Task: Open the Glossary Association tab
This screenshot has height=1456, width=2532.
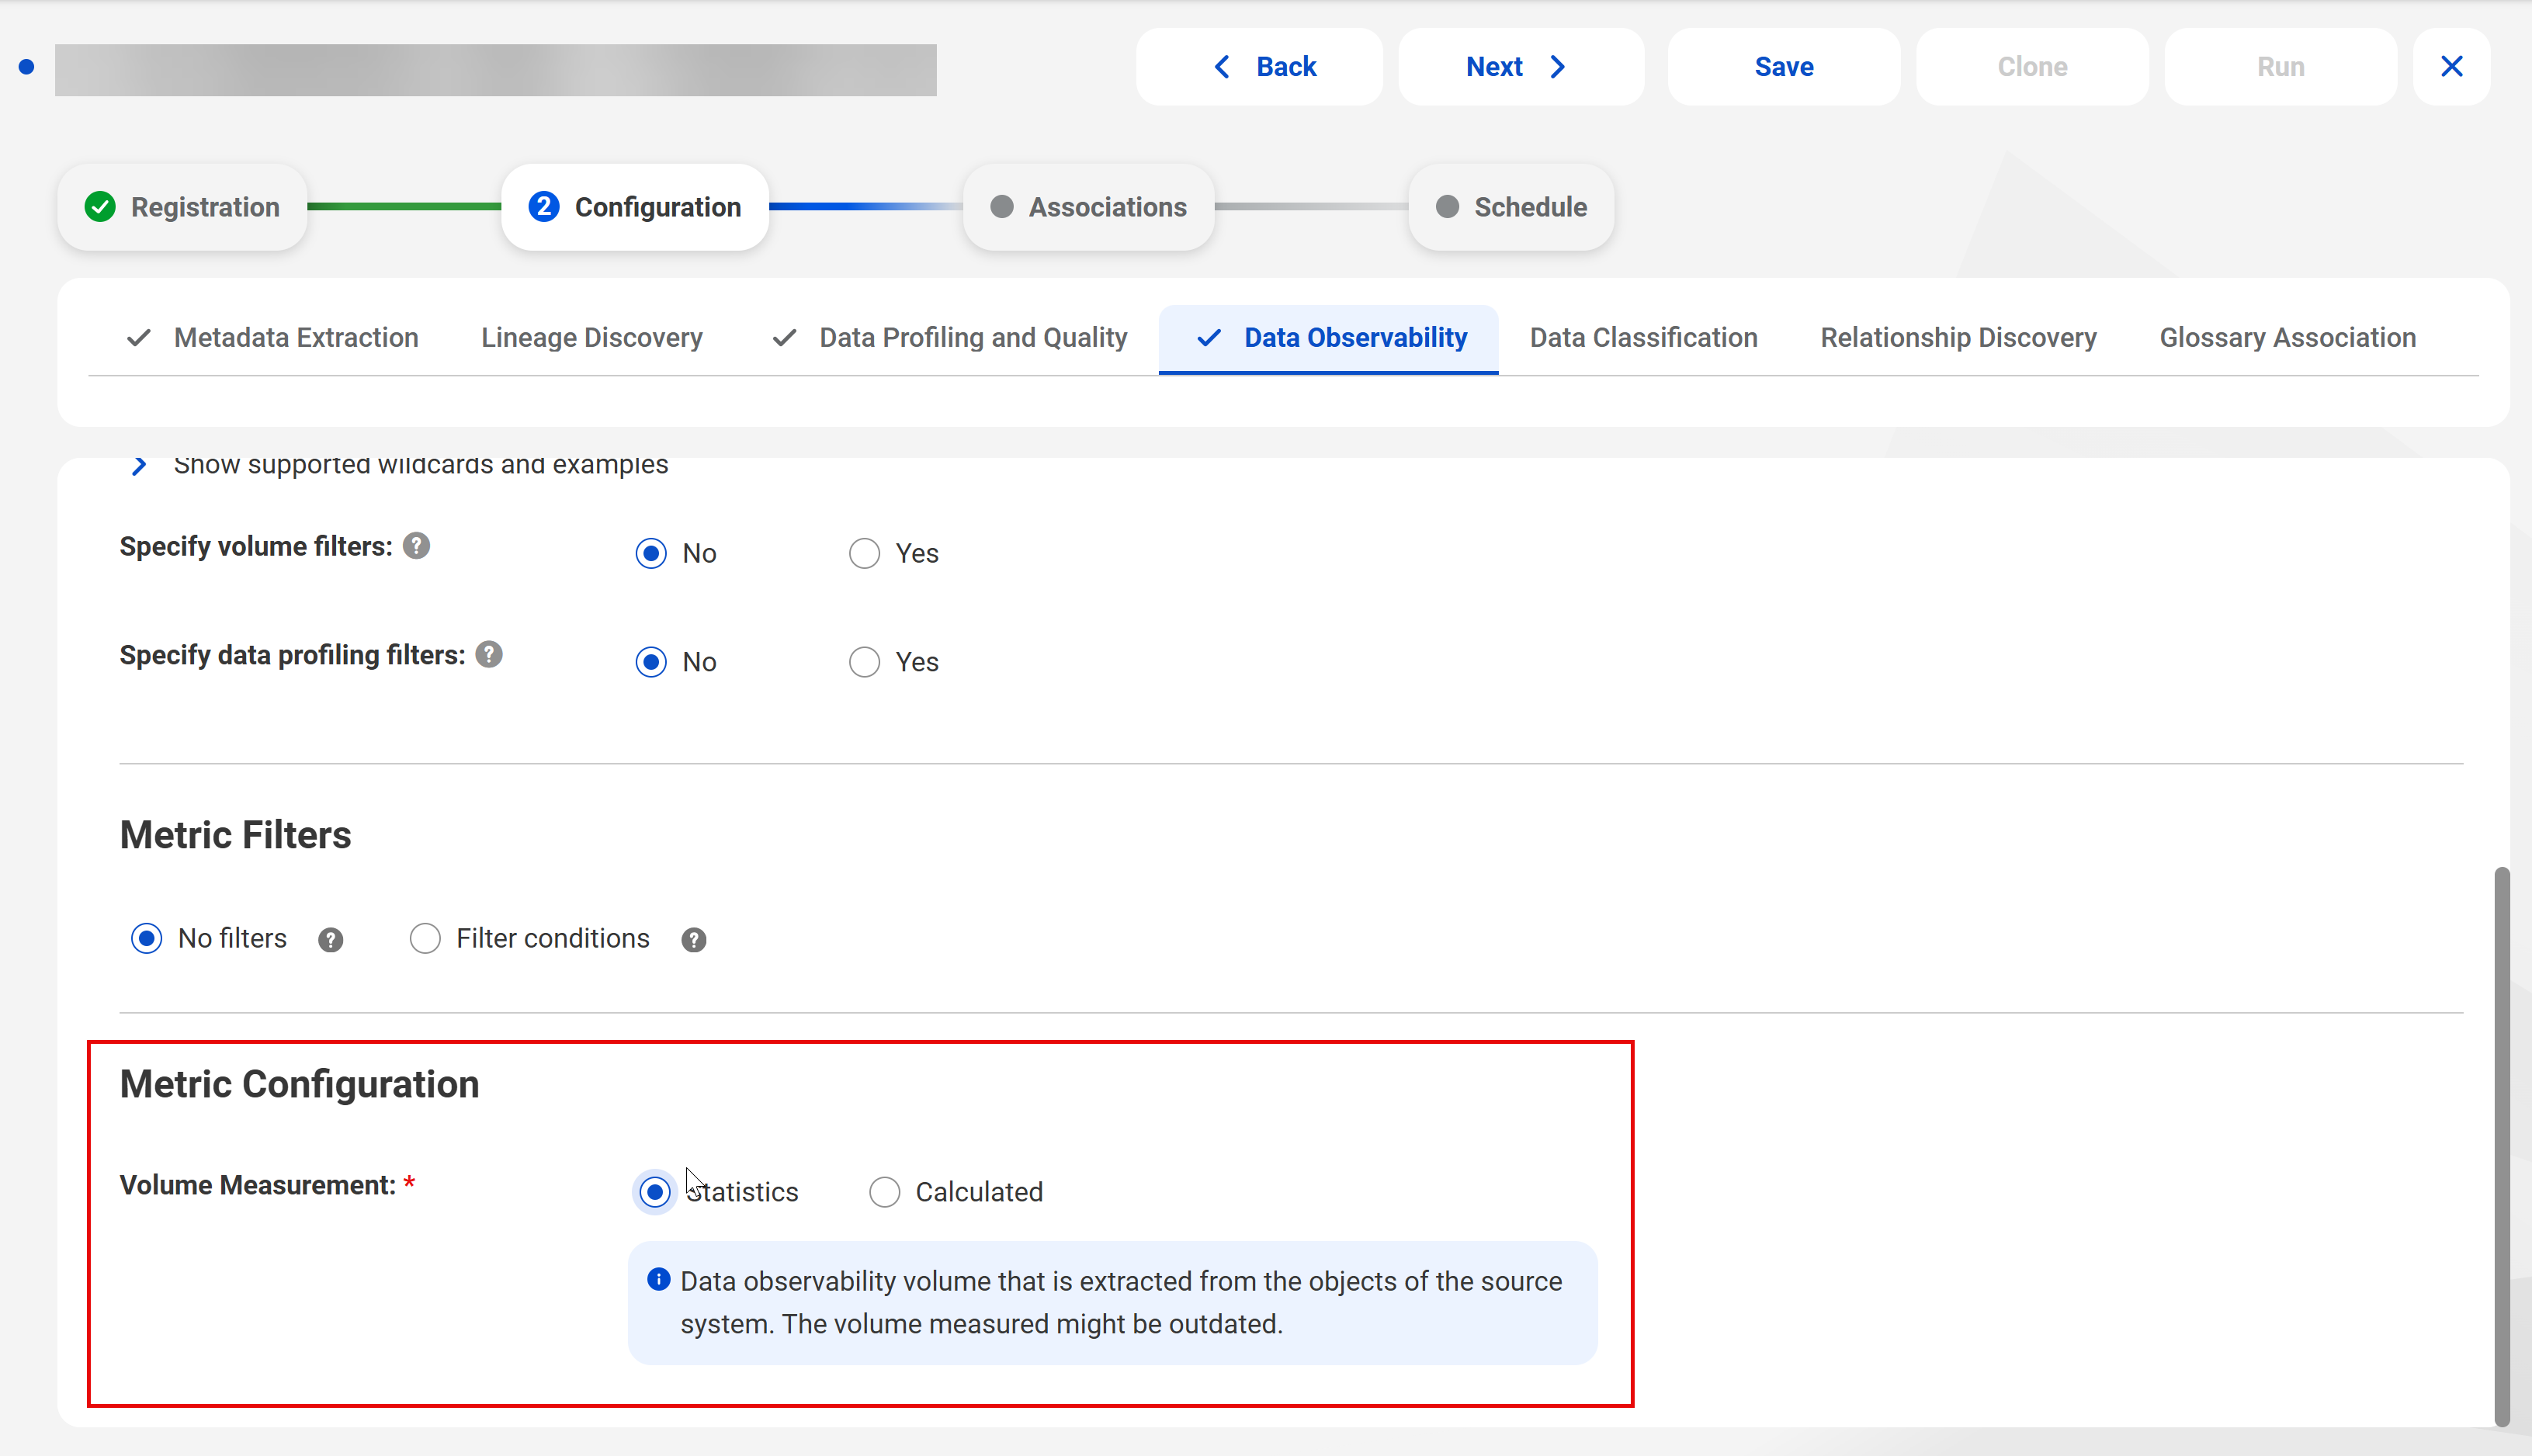Action: pos(2287,338)
